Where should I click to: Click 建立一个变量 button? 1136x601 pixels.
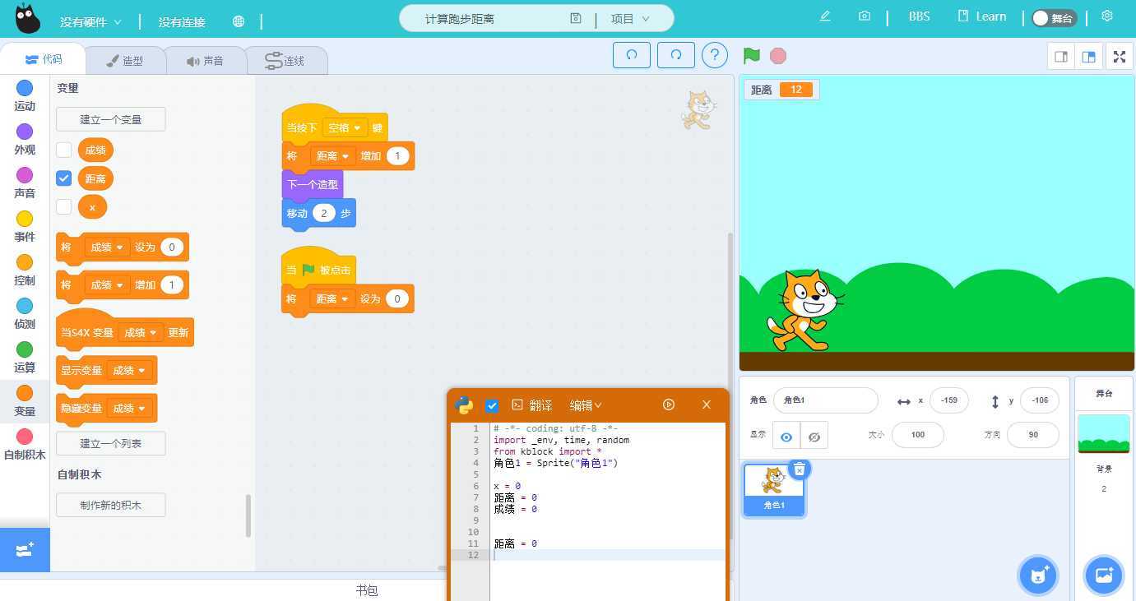click(110, 119)
